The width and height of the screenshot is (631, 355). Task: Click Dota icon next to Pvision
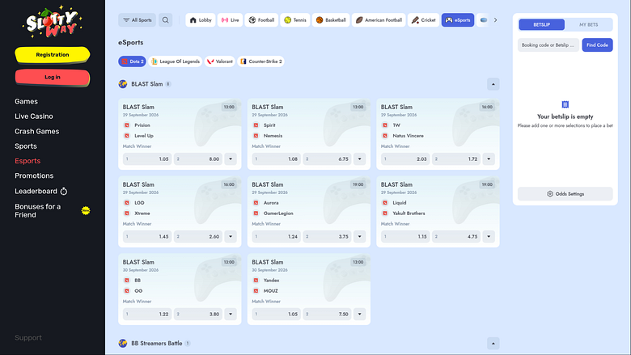[127, 125]
